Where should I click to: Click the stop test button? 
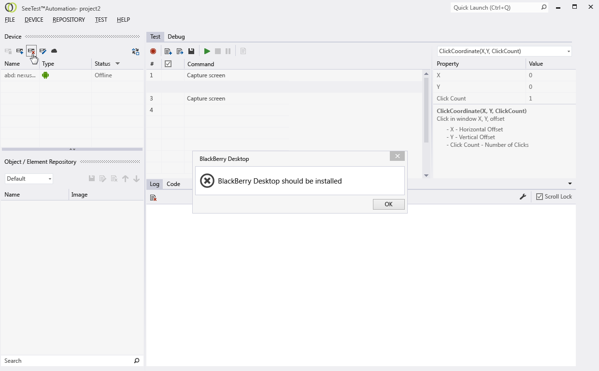pyautogui.click(x=218, y=51)
